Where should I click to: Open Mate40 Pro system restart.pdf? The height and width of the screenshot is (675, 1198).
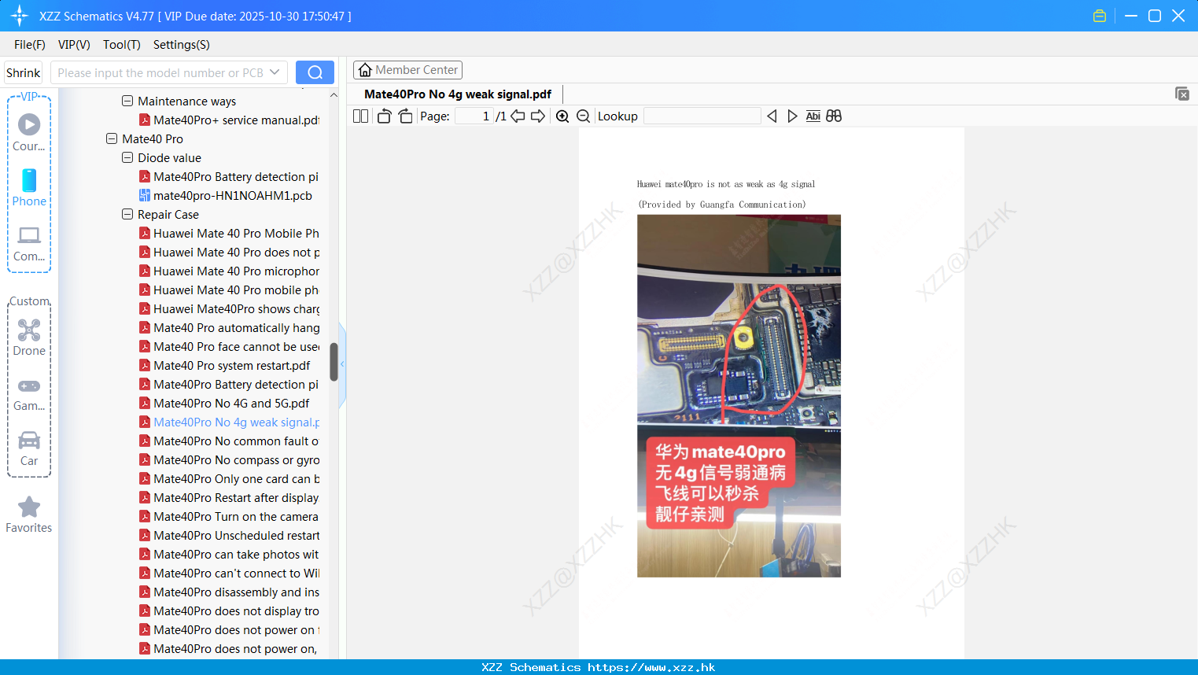[224, 366]
